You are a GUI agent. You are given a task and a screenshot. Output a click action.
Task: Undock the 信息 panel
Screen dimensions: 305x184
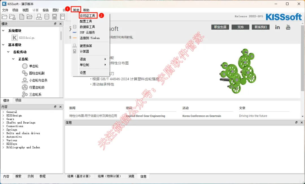tap(296, 122)
